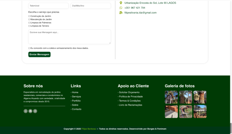The image size is (232, 134).
Task: Click the WhatsApp icon beside the phone number
Action: (121, 8)
